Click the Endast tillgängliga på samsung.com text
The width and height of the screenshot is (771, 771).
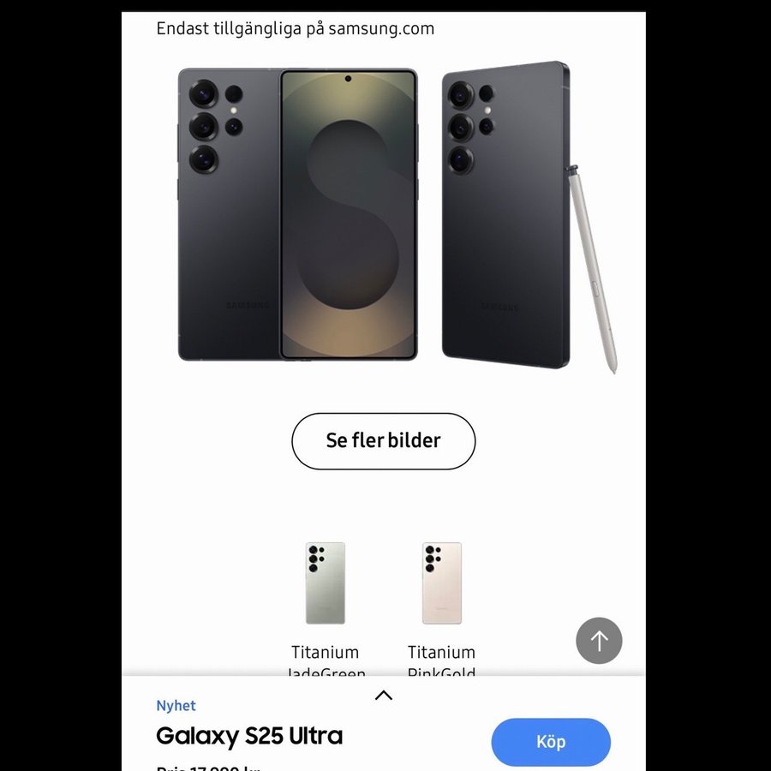point(295,28)
